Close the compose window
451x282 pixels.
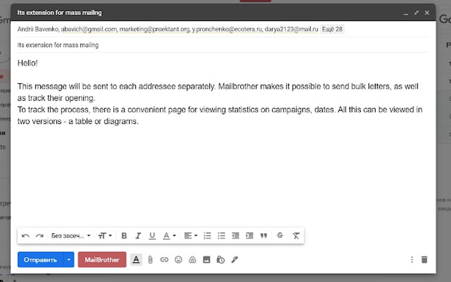click(427, 13)
